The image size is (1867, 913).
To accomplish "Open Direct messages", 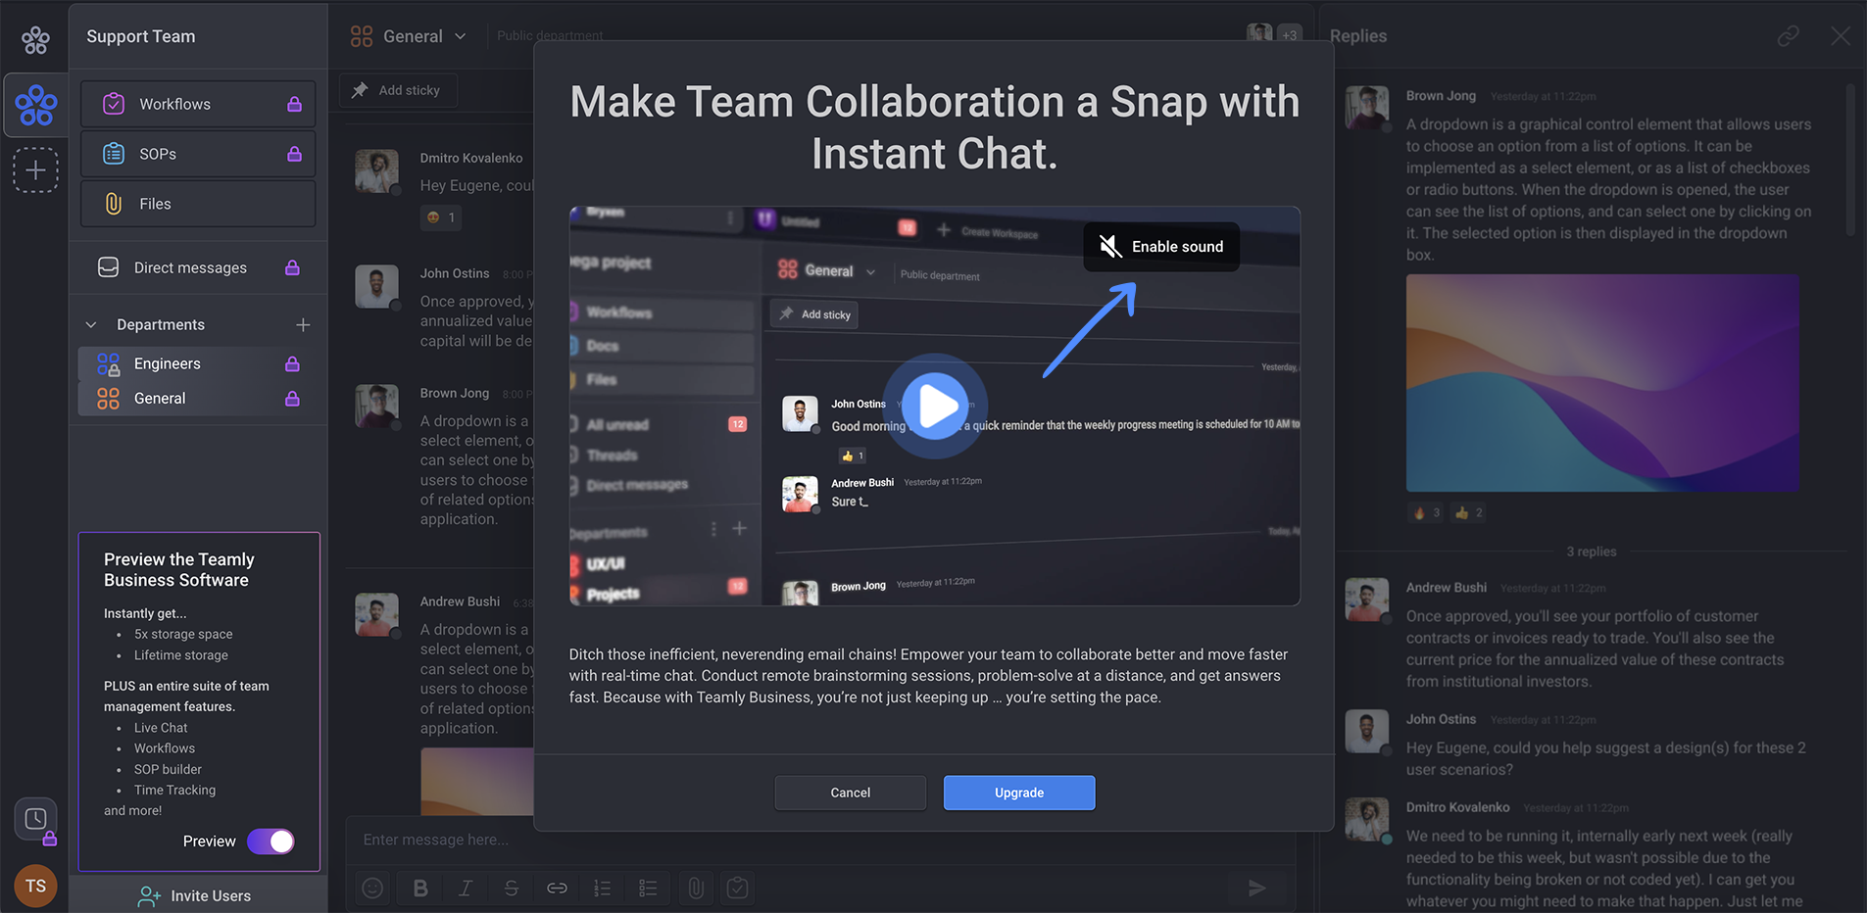I will pyautogui.click(x=198, y=267).
